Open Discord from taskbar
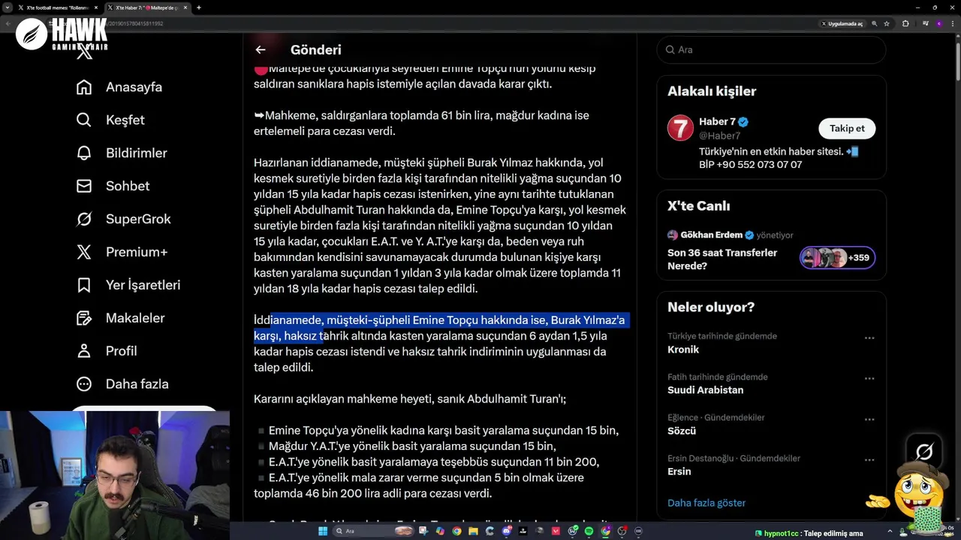Screen dimensions: 961x540 506,531
